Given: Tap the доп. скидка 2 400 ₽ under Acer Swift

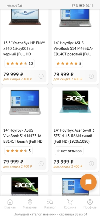Looking at the screenshot, I should (x=68, y=166).
